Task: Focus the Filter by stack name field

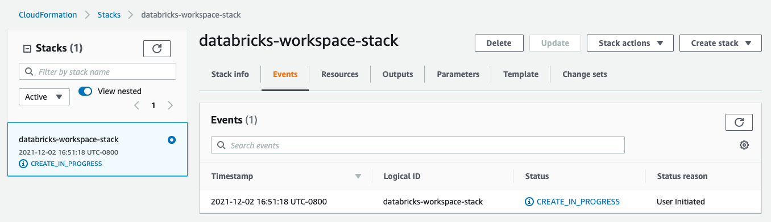Action: click(x=97, y=72)
